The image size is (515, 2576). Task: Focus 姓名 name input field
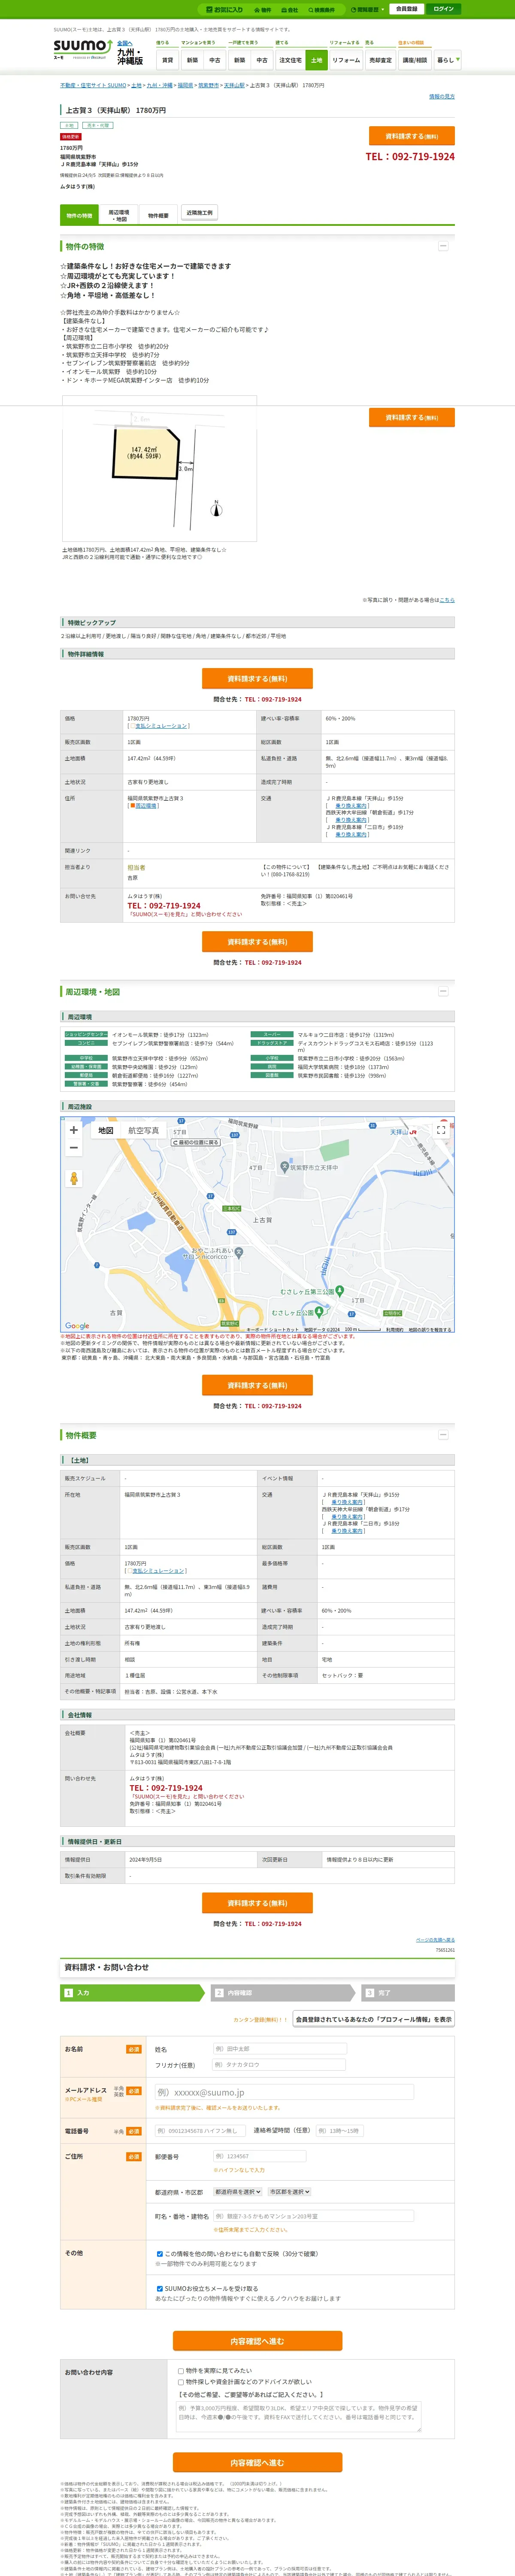(x=279, y=2049)
